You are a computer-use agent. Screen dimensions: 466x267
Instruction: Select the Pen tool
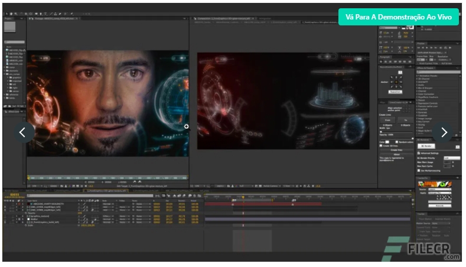pyautogui.click(x=41, y=14)
